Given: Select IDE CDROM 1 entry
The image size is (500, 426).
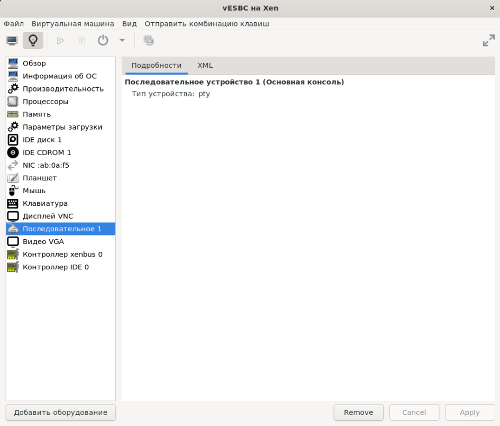Looking at the screenshot, I should click(61, 153).
